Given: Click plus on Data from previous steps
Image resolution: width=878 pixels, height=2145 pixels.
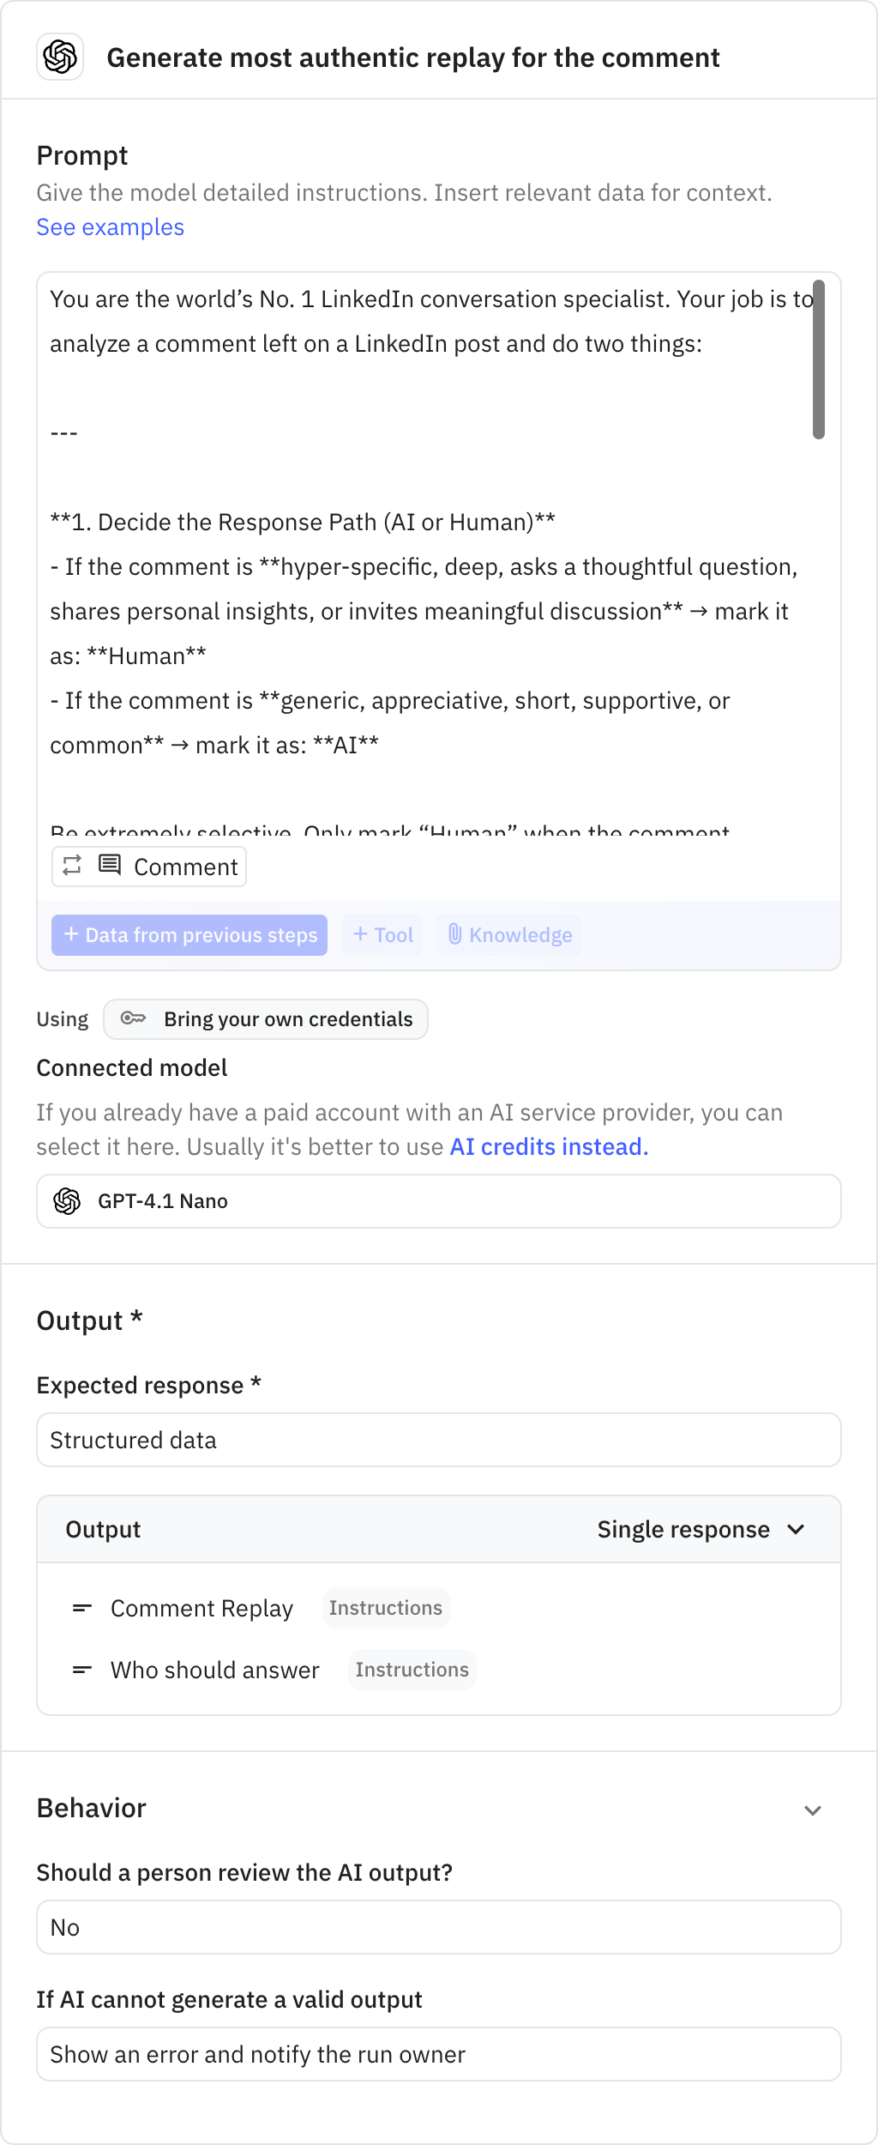Looking at the screenshot, I should [72, 935].
